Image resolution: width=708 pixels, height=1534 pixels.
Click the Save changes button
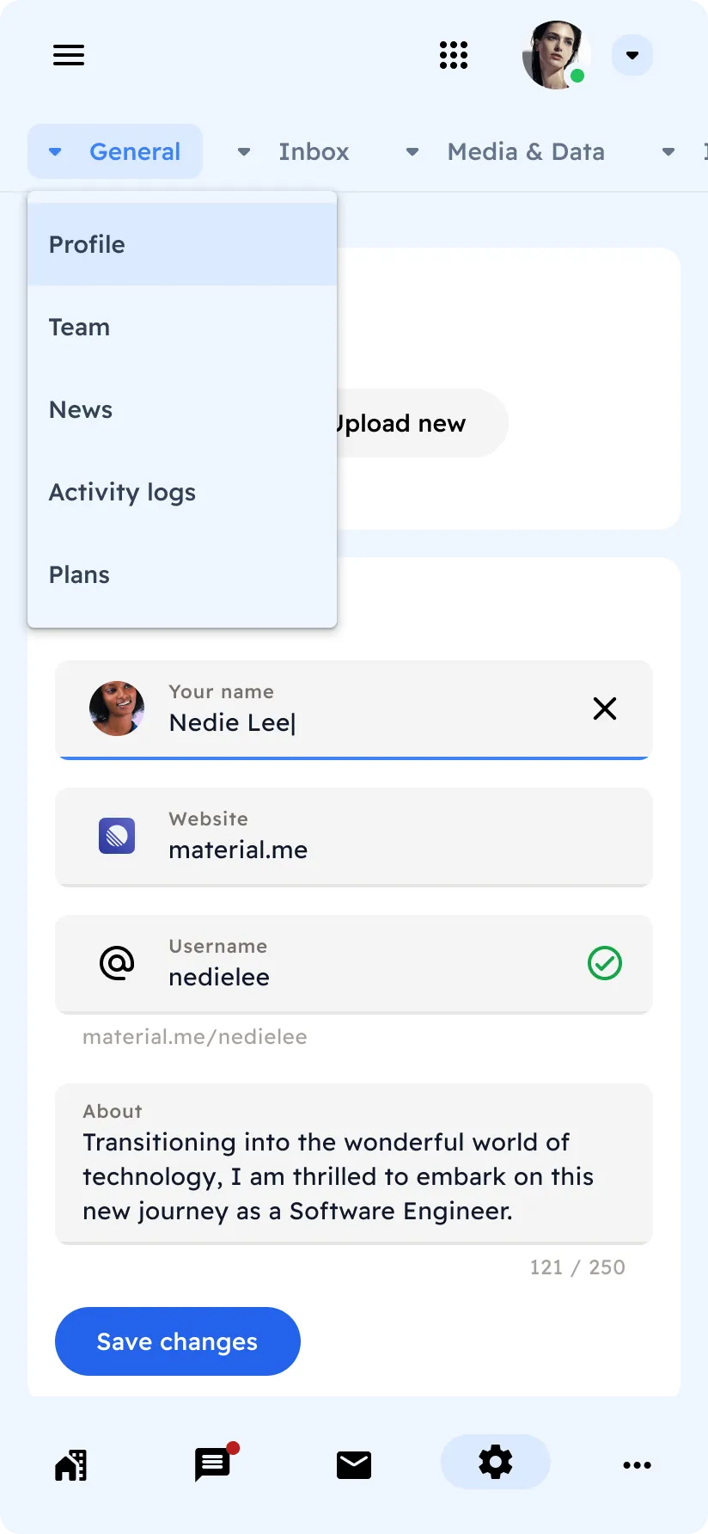[x=178, y=1341]
